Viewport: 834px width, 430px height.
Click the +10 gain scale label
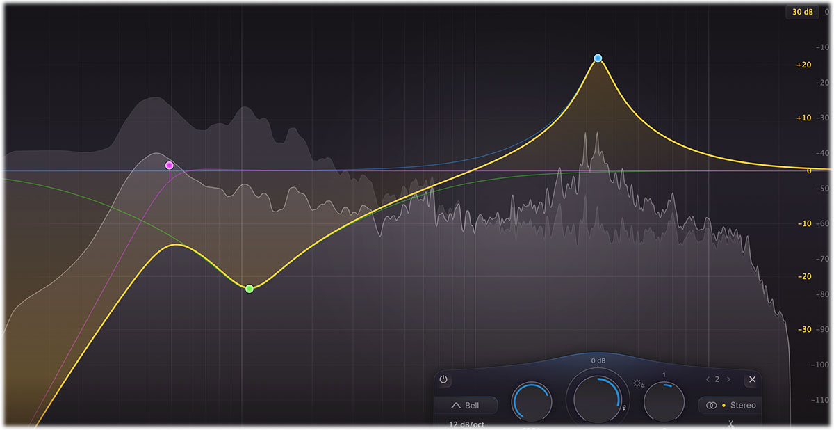(x=804, y=118)
